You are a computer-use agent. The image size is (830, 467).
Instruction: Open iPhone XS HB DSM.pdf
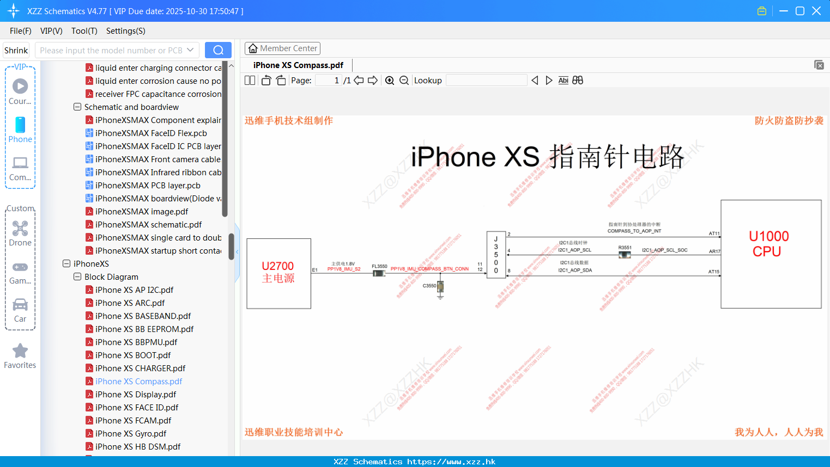[138, 447]
